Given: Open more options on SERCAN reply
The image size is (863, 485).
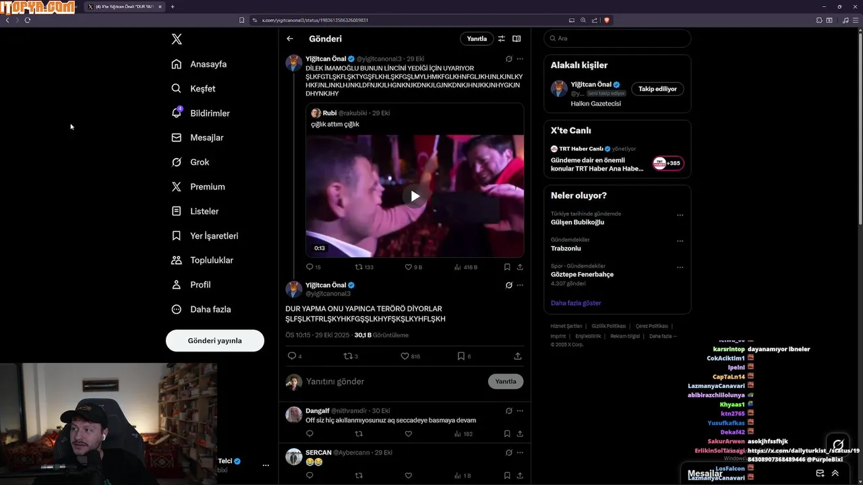Looking at the screenshot, I should click(x=520, y=452).
